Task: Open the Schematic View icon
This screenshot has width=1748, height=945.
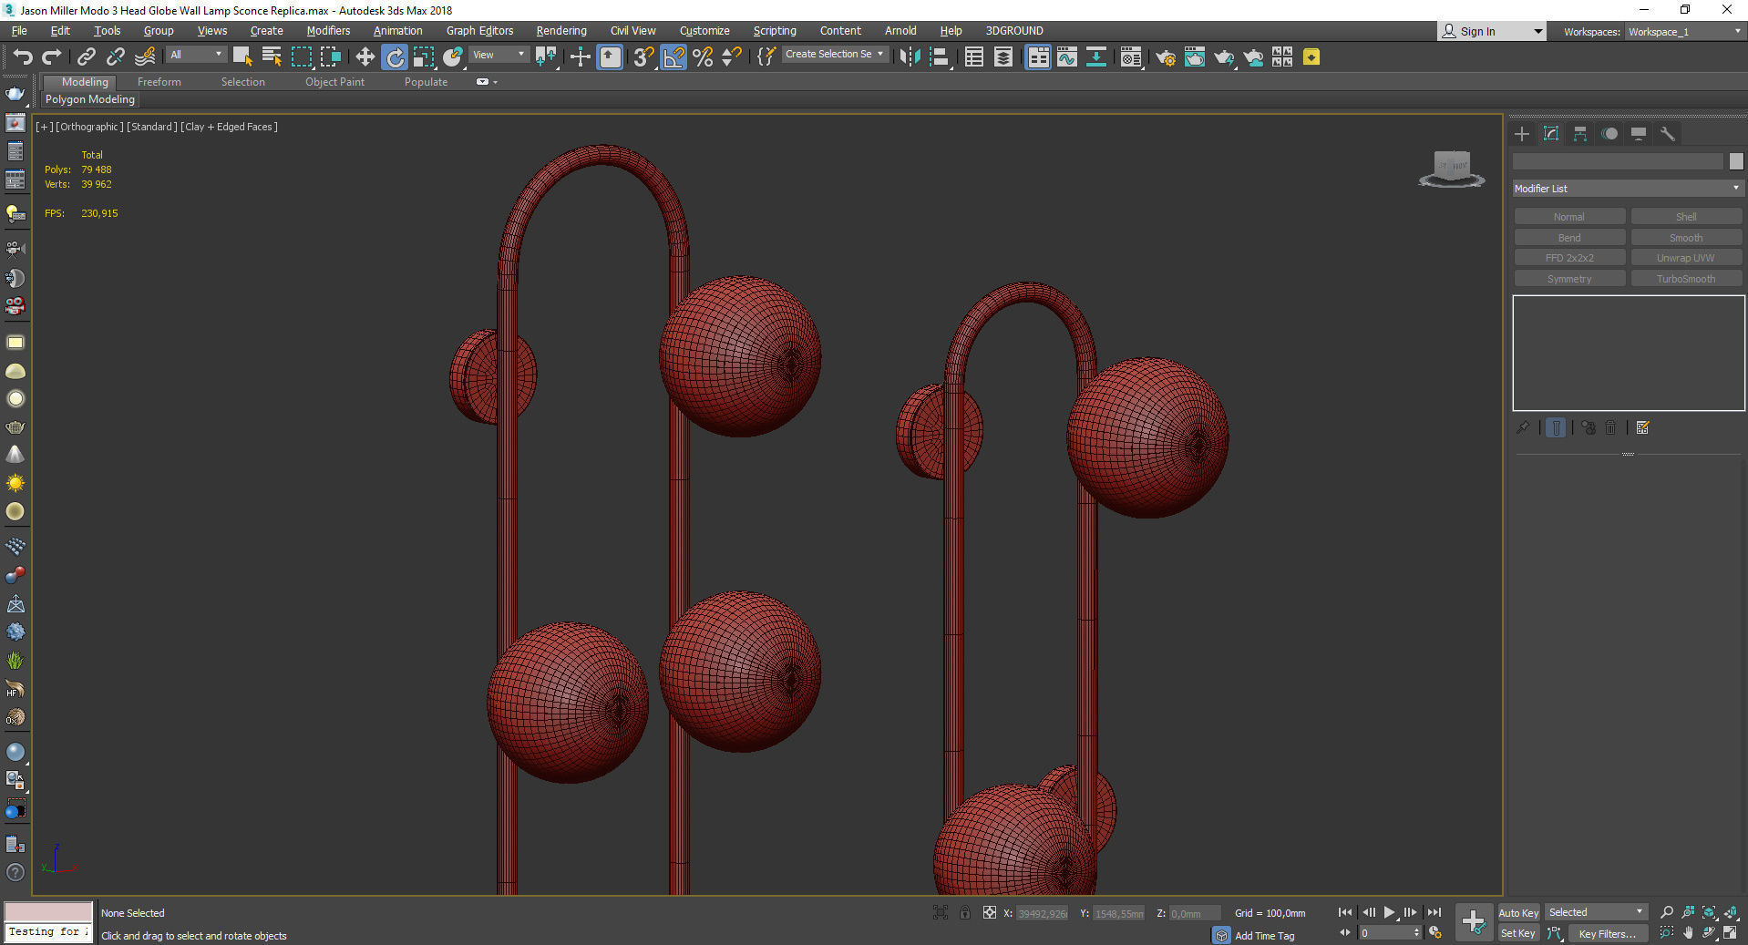Action: point(1096,57)
